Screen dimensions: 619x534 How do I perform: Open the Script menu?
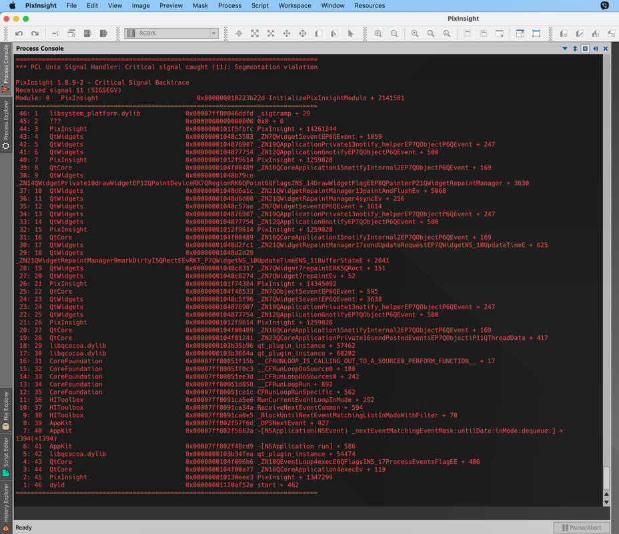click(260, 5)
